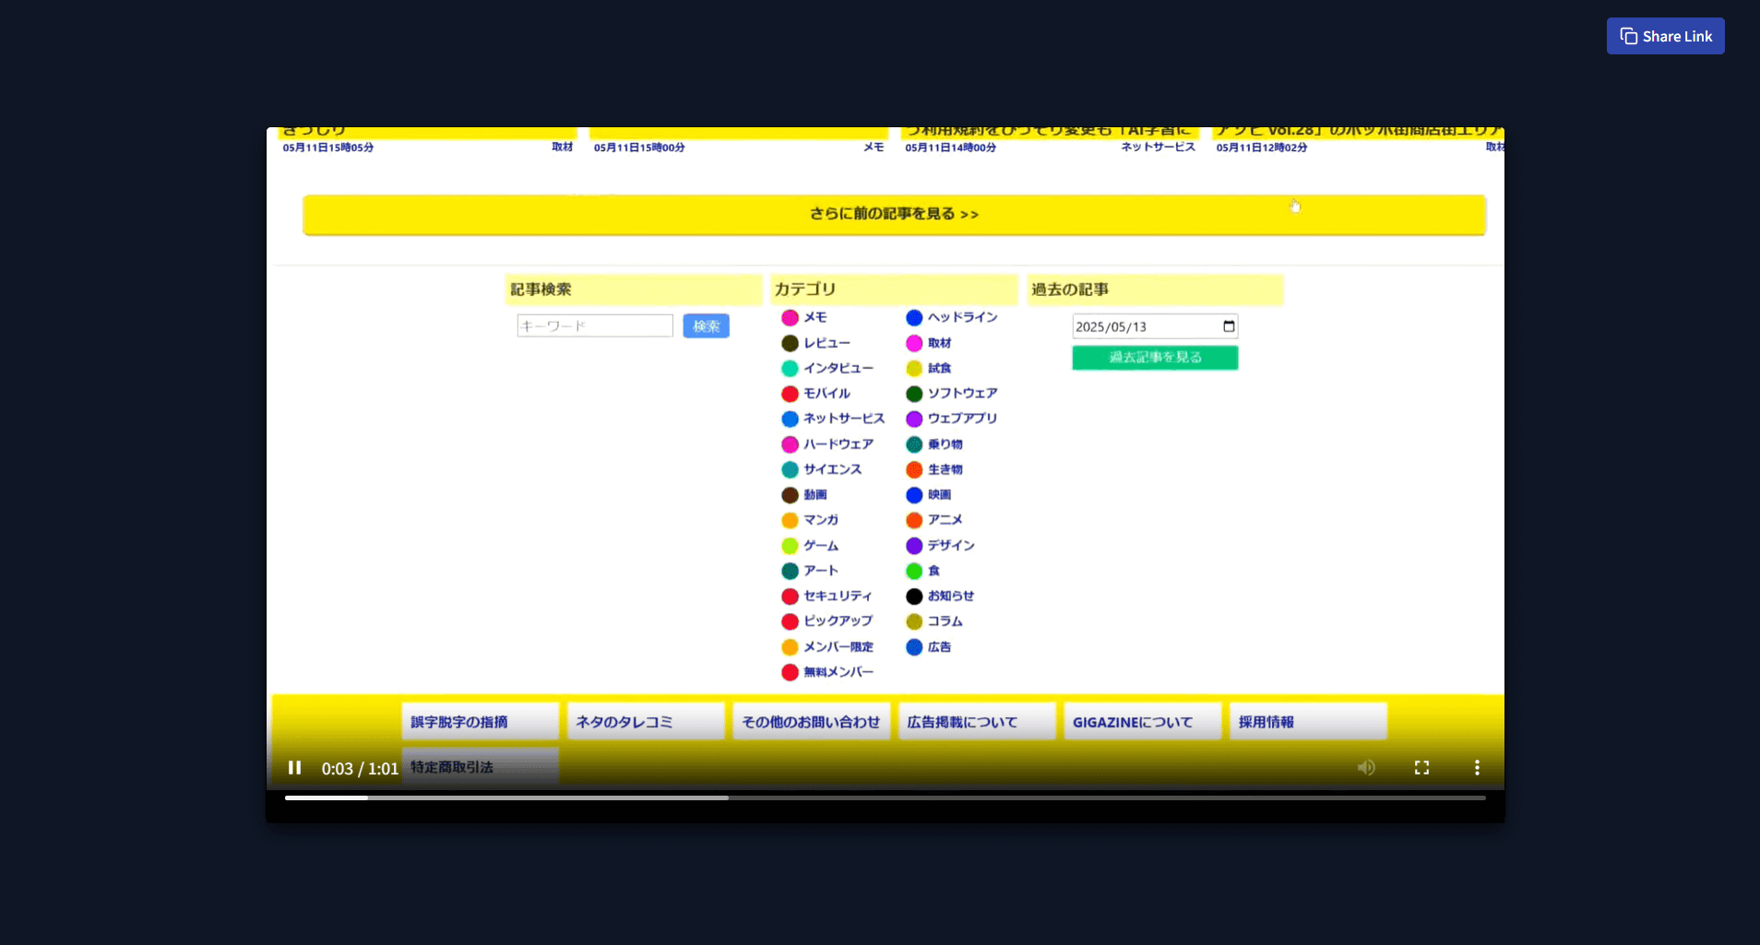
Task: Click the blue 検索 button
Action: [x=706, y=325]
